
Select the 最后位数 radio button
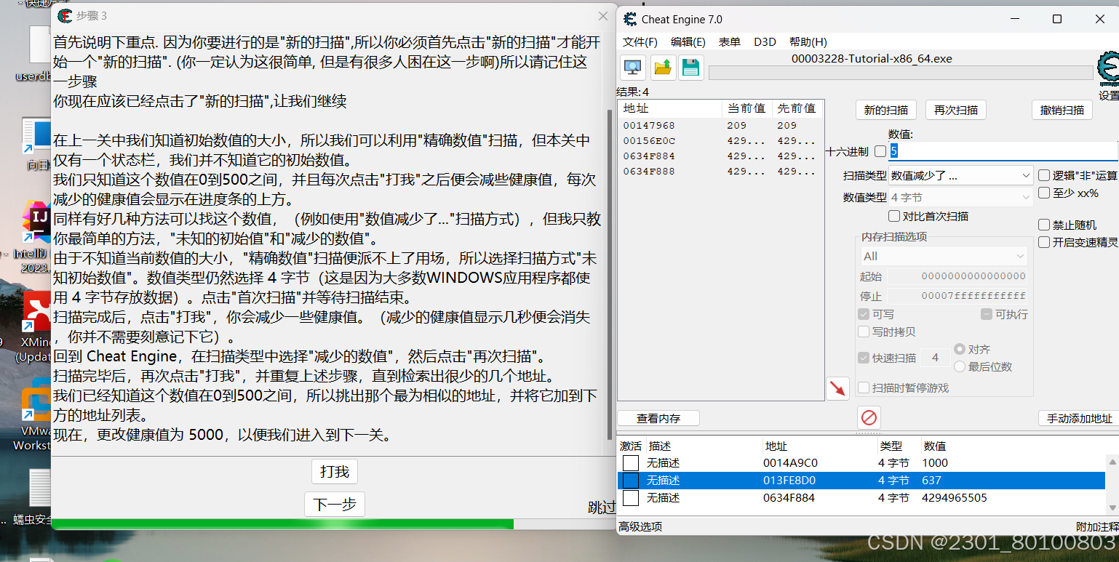[x=960, y=366]
